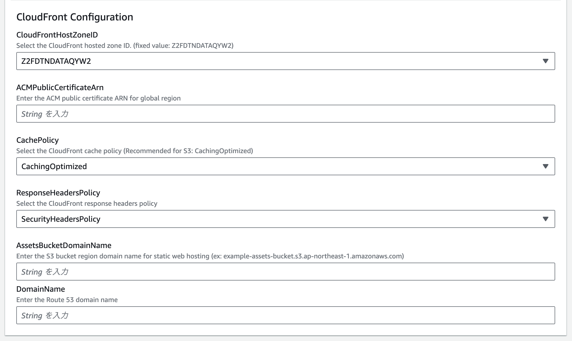The image size is (572, 341).
Task: Expand the CachePolicy combo box
Action: click(281, 166)
